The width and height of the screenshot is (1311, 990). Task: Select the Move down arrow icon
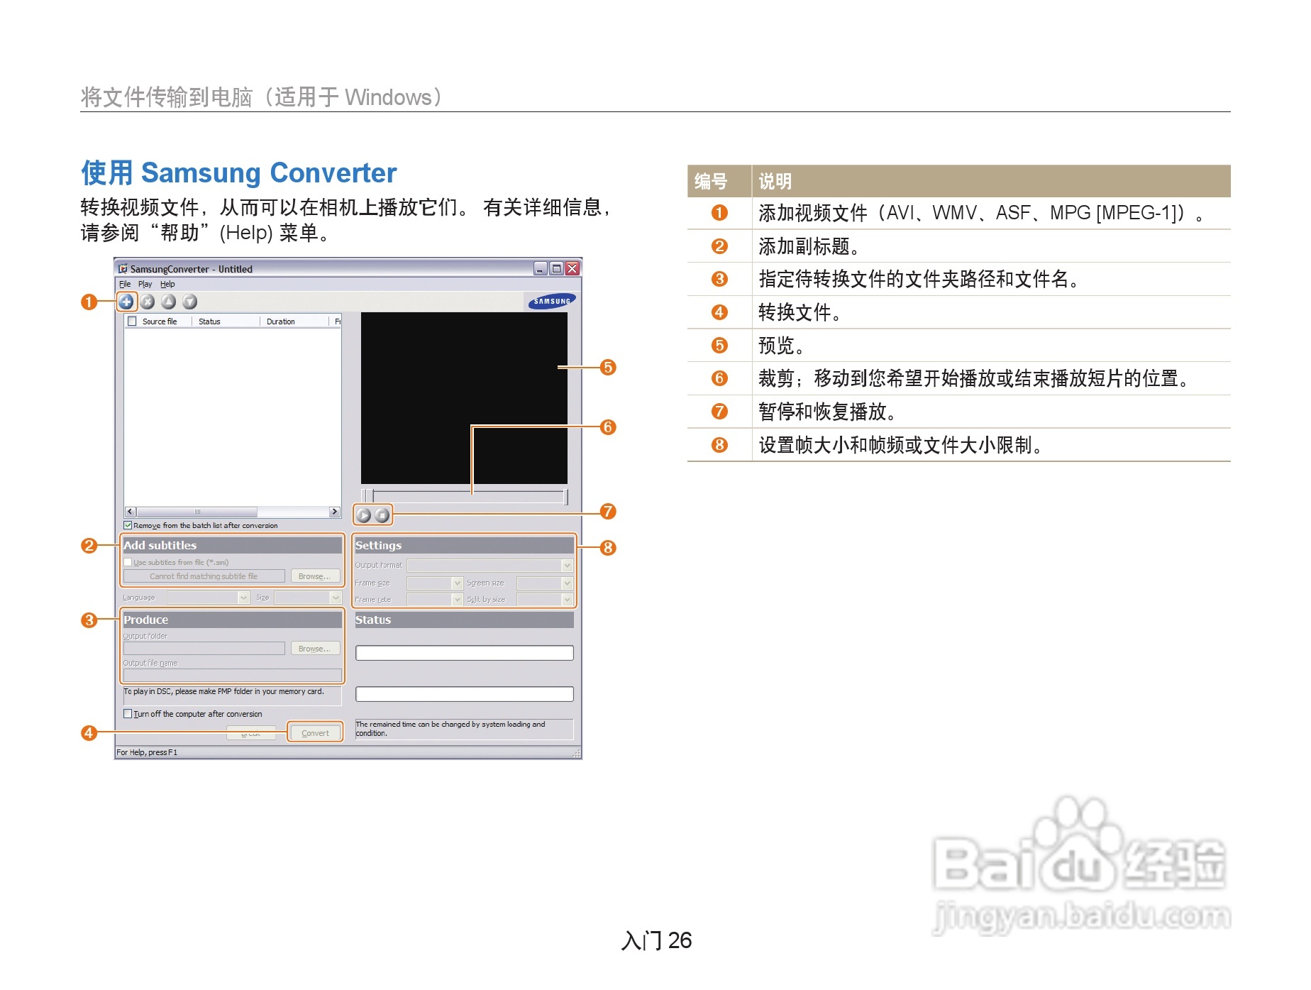point(189,301)
